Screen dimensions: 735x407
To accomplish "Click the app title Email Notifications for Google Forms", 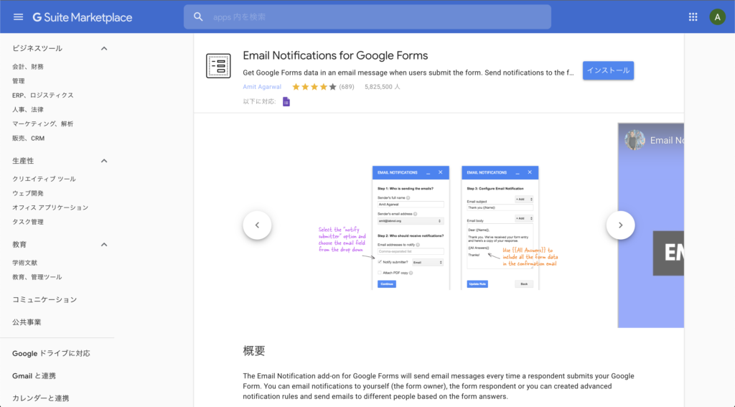I will point(335,55).
